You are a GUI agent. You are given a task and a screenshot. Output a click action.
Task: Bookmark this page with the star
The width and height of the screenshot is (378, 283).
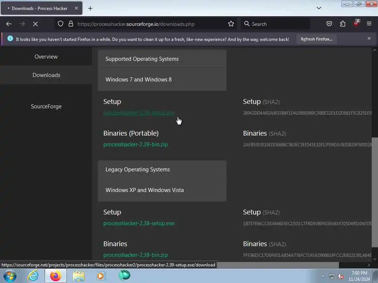pyautogui.click(x=231, y=24)
